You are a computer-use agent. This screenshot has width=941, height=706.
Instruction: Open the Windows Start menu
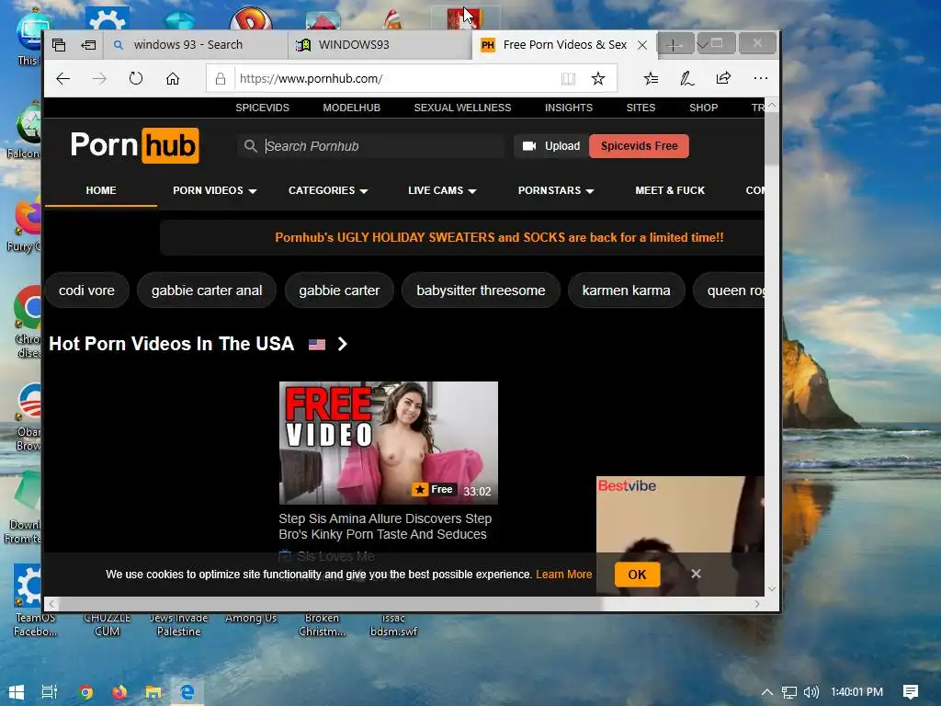point(17,692)
